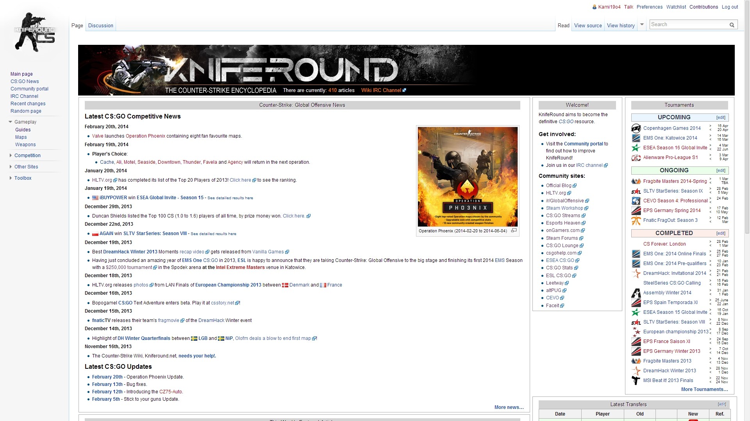Open the HLTV.org community site link

(x=556, y=193)
